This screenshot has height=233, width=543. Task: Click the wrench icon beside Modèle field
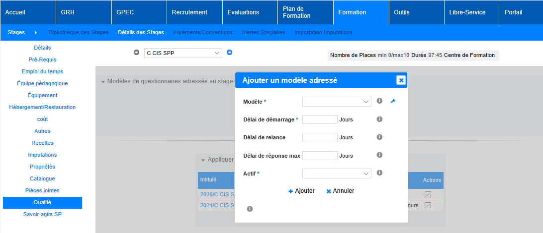click(393, 101)
